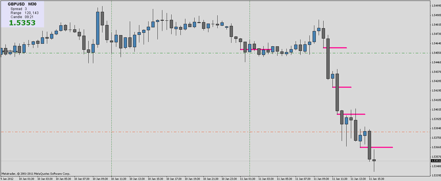Click the 1.54815 price axis label
This screenshot has width=441, height=181.
point(436,24)
